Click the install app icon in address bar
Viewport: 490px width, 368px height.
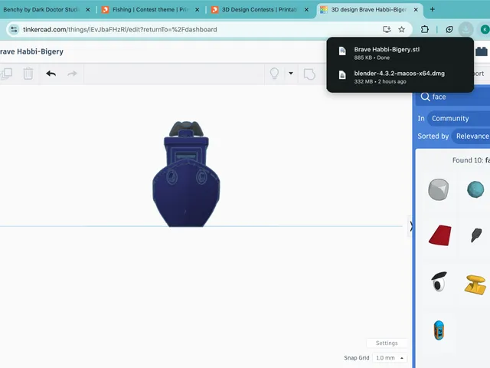pos(387,29)
